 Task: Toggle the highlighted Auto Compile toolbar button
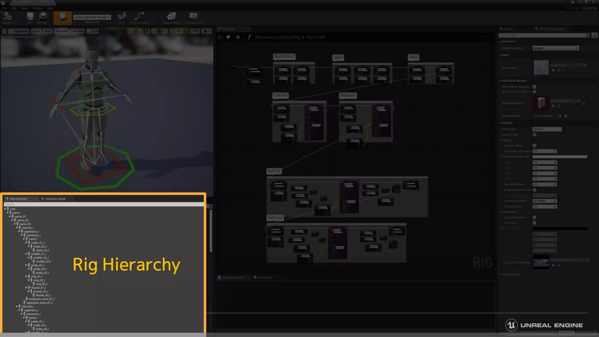point(63,18)
